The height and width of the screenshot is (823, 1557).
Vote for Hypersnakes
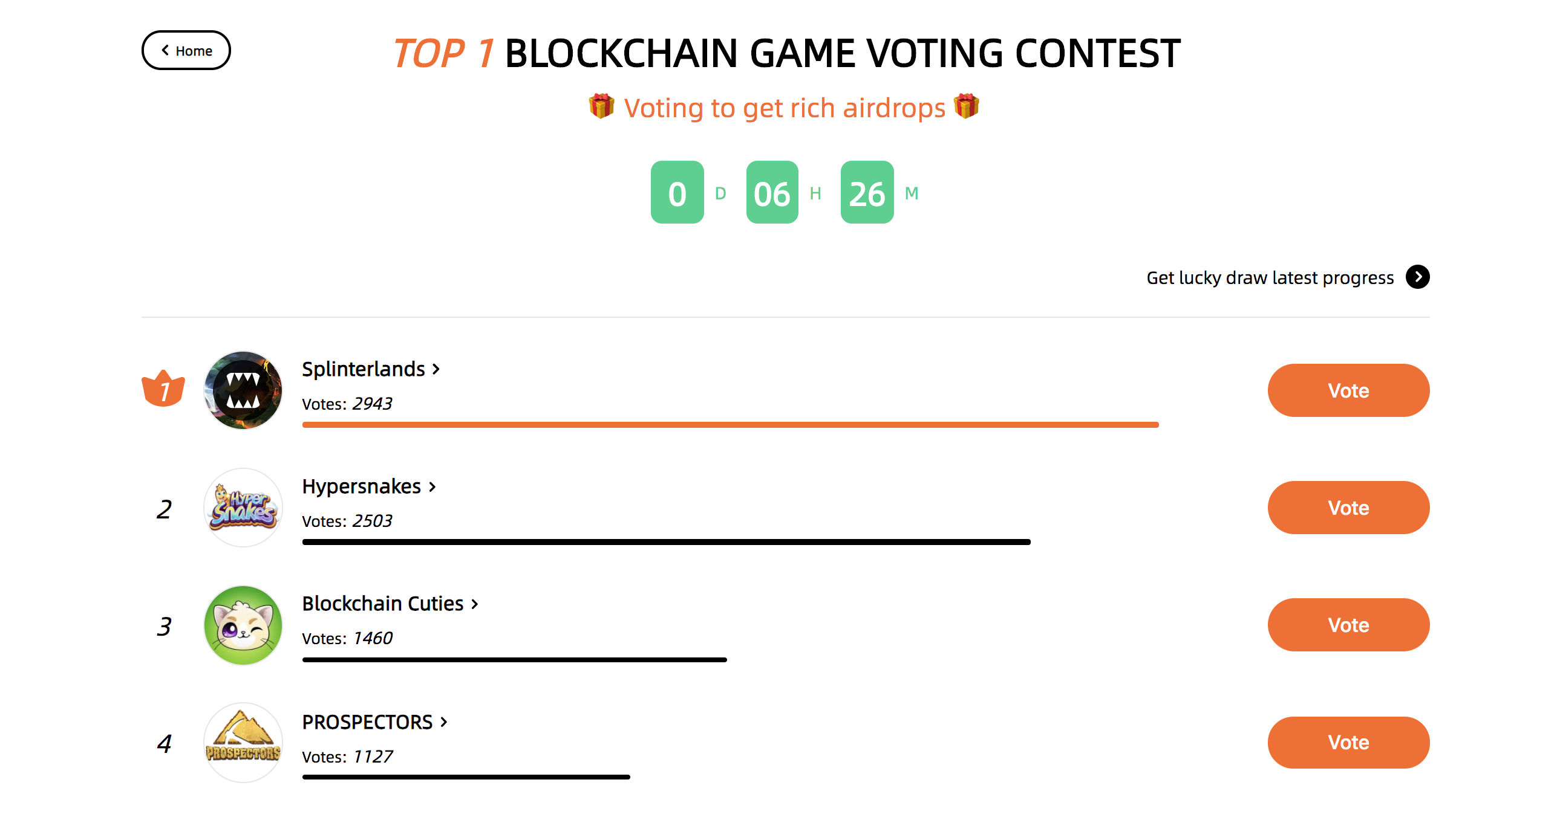click(x=1348, y=508)
